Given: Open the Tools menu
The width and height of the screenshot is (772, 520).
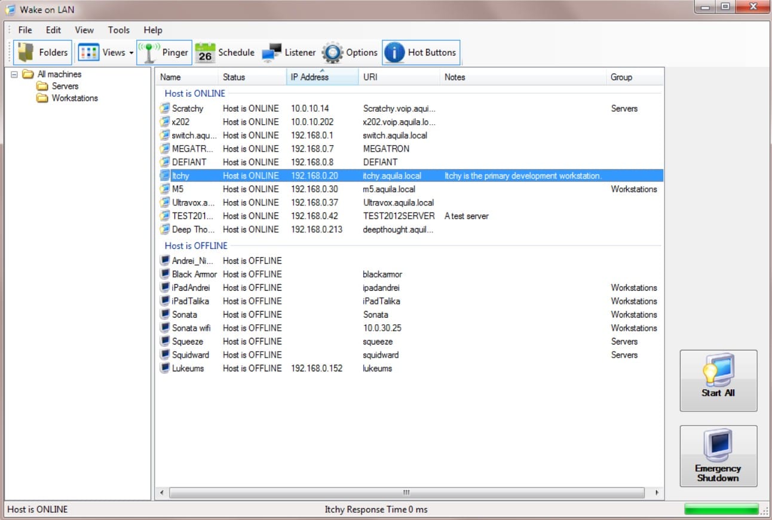Looking at the screenshot, I should [119, 30].
